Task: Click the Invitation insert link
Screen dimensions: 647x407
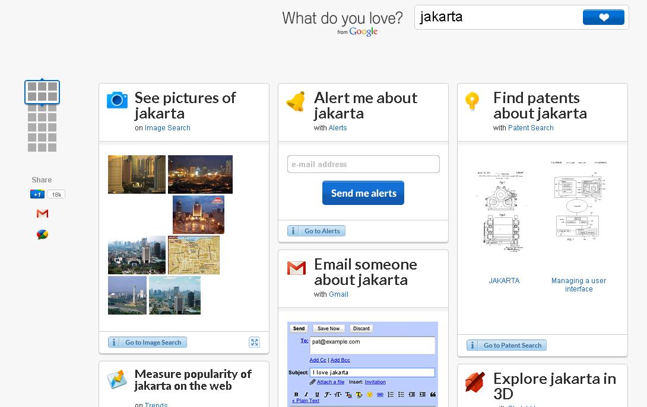Action: (375, 382)
